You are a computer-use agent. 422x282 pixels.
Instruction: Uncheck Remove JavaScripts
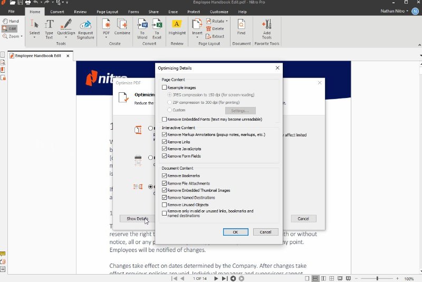pos(164,149)
